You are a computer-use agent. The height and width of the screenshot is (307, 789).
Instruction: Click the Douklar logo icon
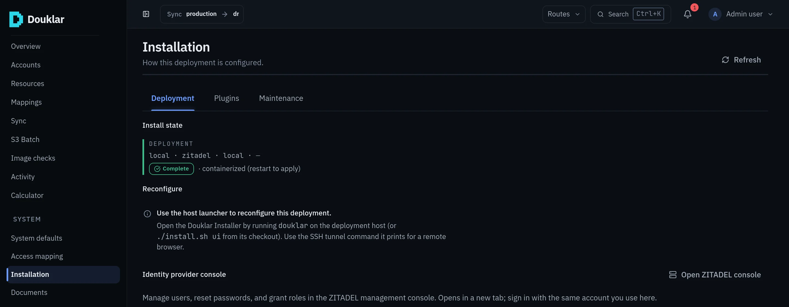[16, 19]
